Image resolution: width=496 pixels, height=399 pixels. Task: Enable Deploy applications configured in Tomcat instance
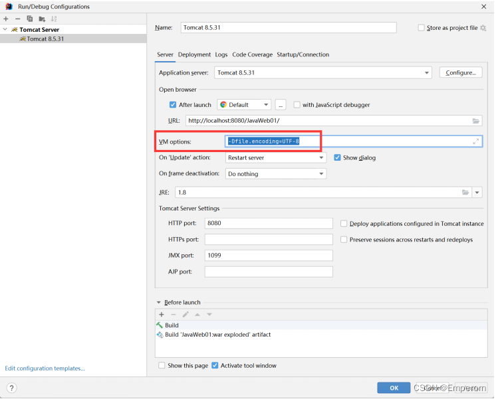[x=344, y=224]
